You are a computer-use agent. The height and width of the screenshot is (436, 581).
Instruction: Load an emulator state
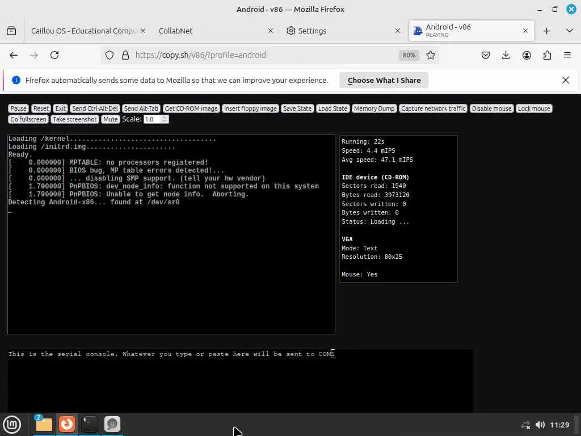(x=332, y=108)
